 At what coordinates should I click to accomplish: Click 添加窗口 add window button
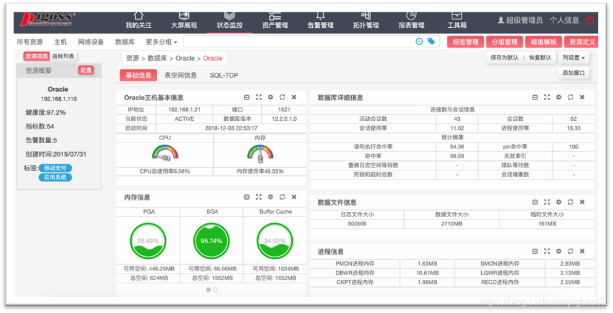[x=574, y=73]
